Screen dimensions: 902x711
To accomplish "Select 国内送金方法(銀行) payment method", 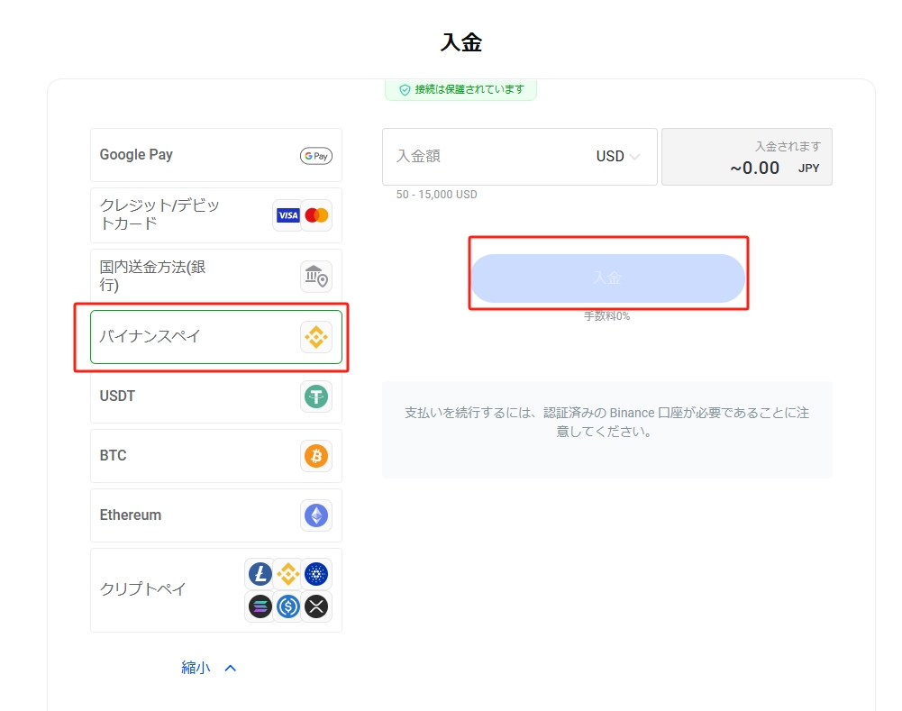I will tap(180, 276).
